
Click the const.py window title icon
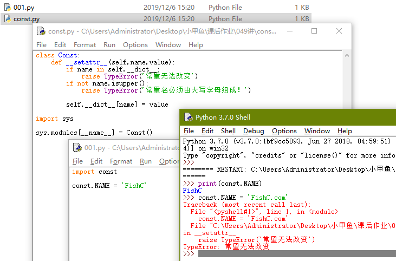coord(41,31)
